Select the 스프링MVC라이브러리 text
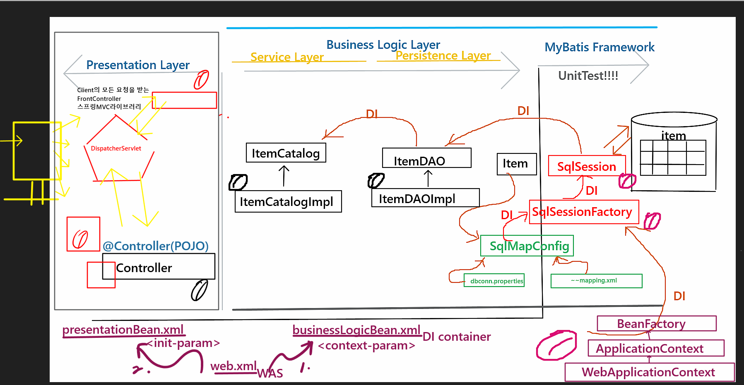 tap(109, 107)
